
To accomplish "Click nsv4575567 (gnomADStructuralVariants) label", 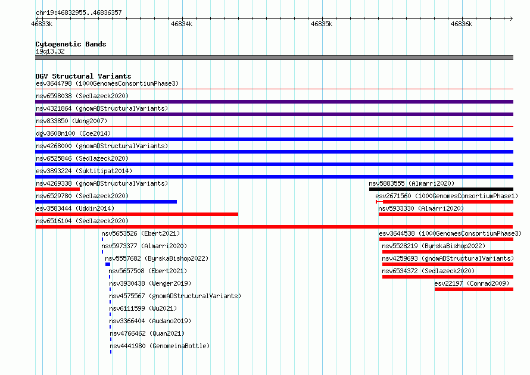I will click(175, 296).
